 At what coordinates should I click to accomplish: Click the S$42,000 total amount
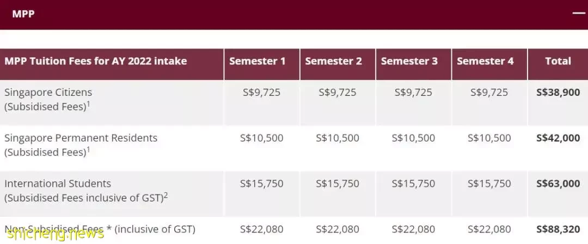click(x=558, y=138)
